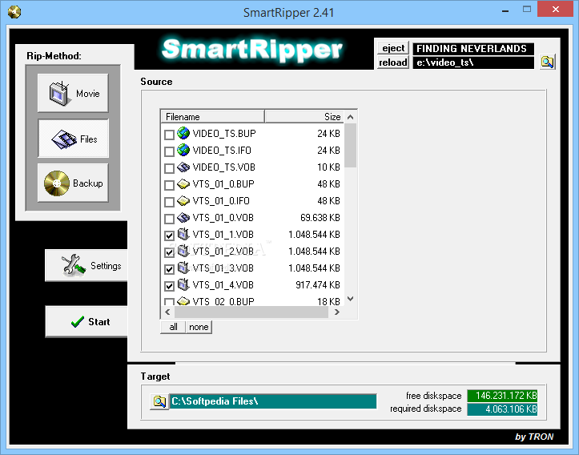Select the VIDEO_TS.BUP filename
The height and width of the screenshot is (455, 579).
pos(224,133)
